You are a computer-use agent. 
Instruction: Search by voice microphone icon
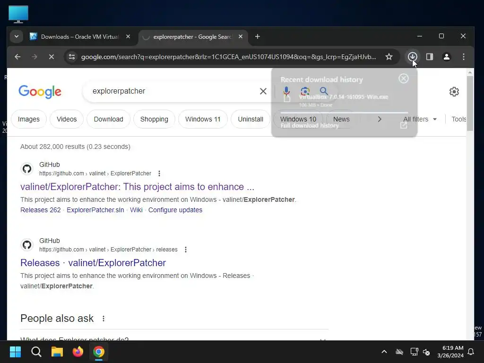click(x=286, y=91)
